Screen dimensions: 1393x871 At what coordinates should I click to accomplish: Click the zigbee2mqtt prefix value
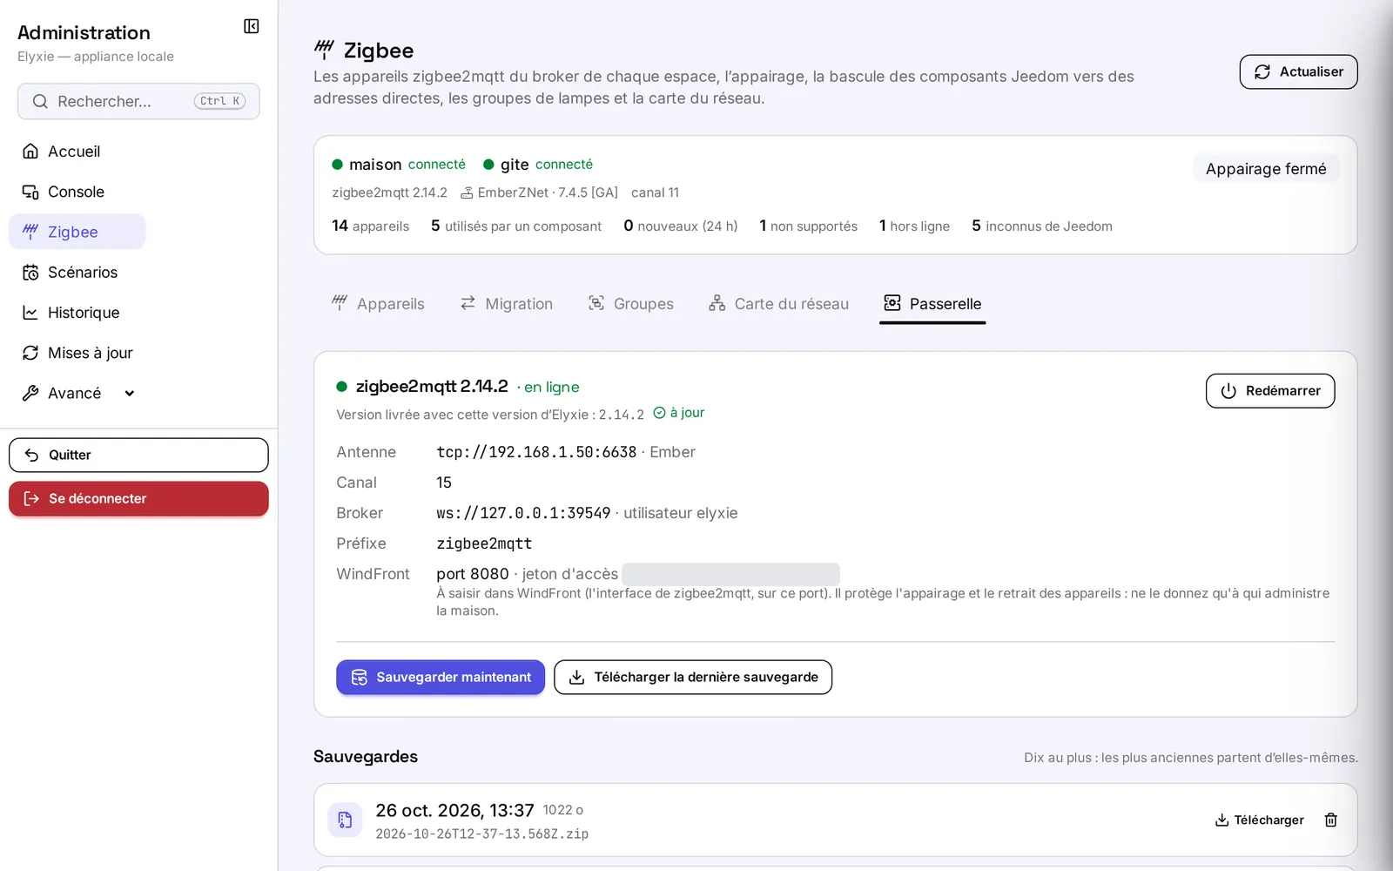pyautogui.click(x=484, y=544)
